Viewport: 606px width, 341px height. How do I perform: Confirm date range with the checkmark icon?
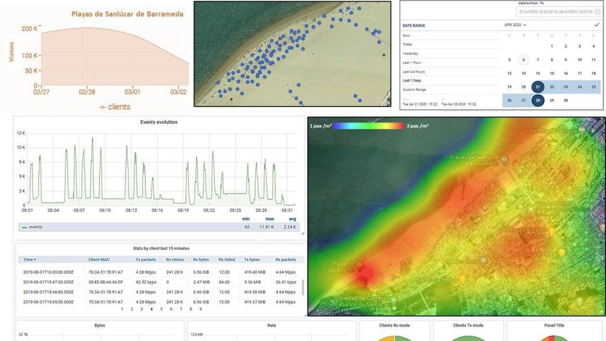click(x=597, y=25)
